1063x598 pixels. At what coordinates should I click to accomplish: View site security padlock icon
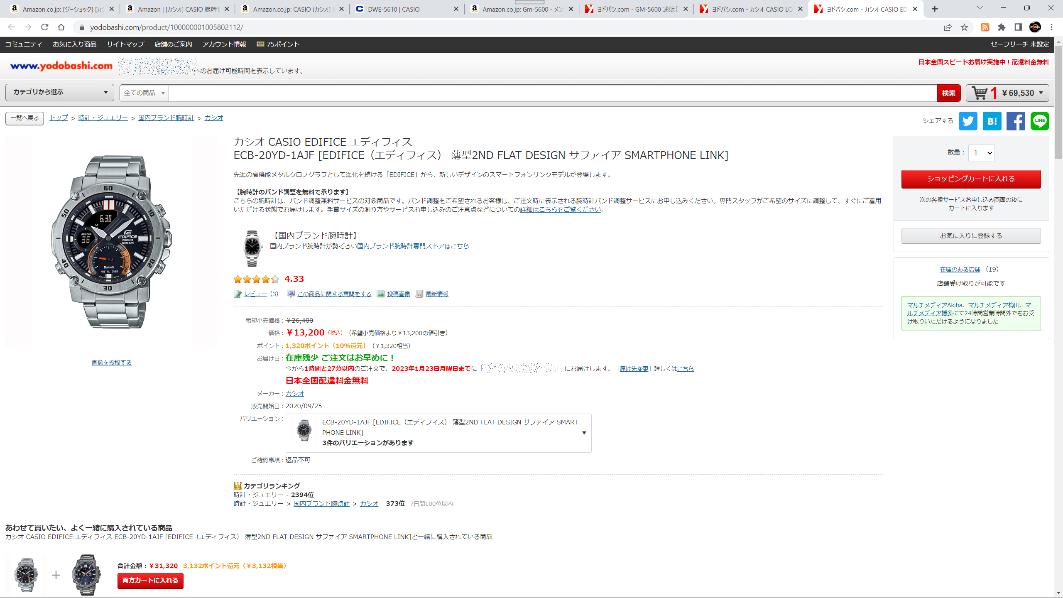coord(82,27)
